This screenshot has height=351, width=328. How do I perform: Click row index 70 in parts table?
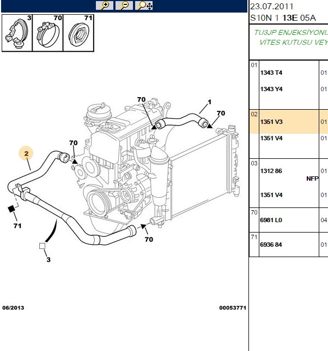point(254,212)
